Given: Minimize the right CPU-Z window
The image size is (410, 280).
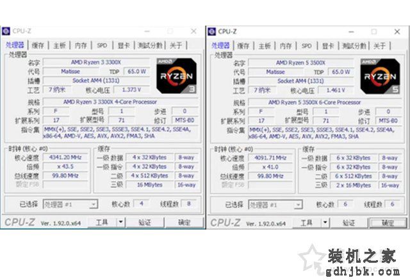Looking at the screenshot, I should pos(351,32).
